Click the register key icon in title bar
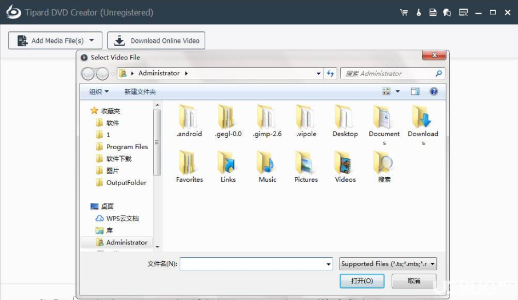518x300 pixels. [x=419, y=13]
